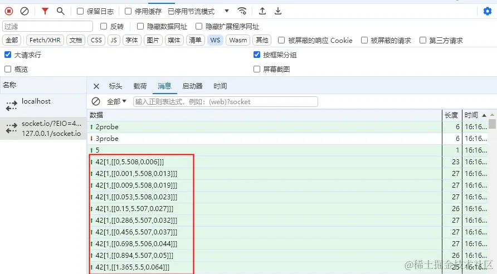This screenshot has height=274, width=497.
Task: Select the 消息 tab
Action: [164, 86]
